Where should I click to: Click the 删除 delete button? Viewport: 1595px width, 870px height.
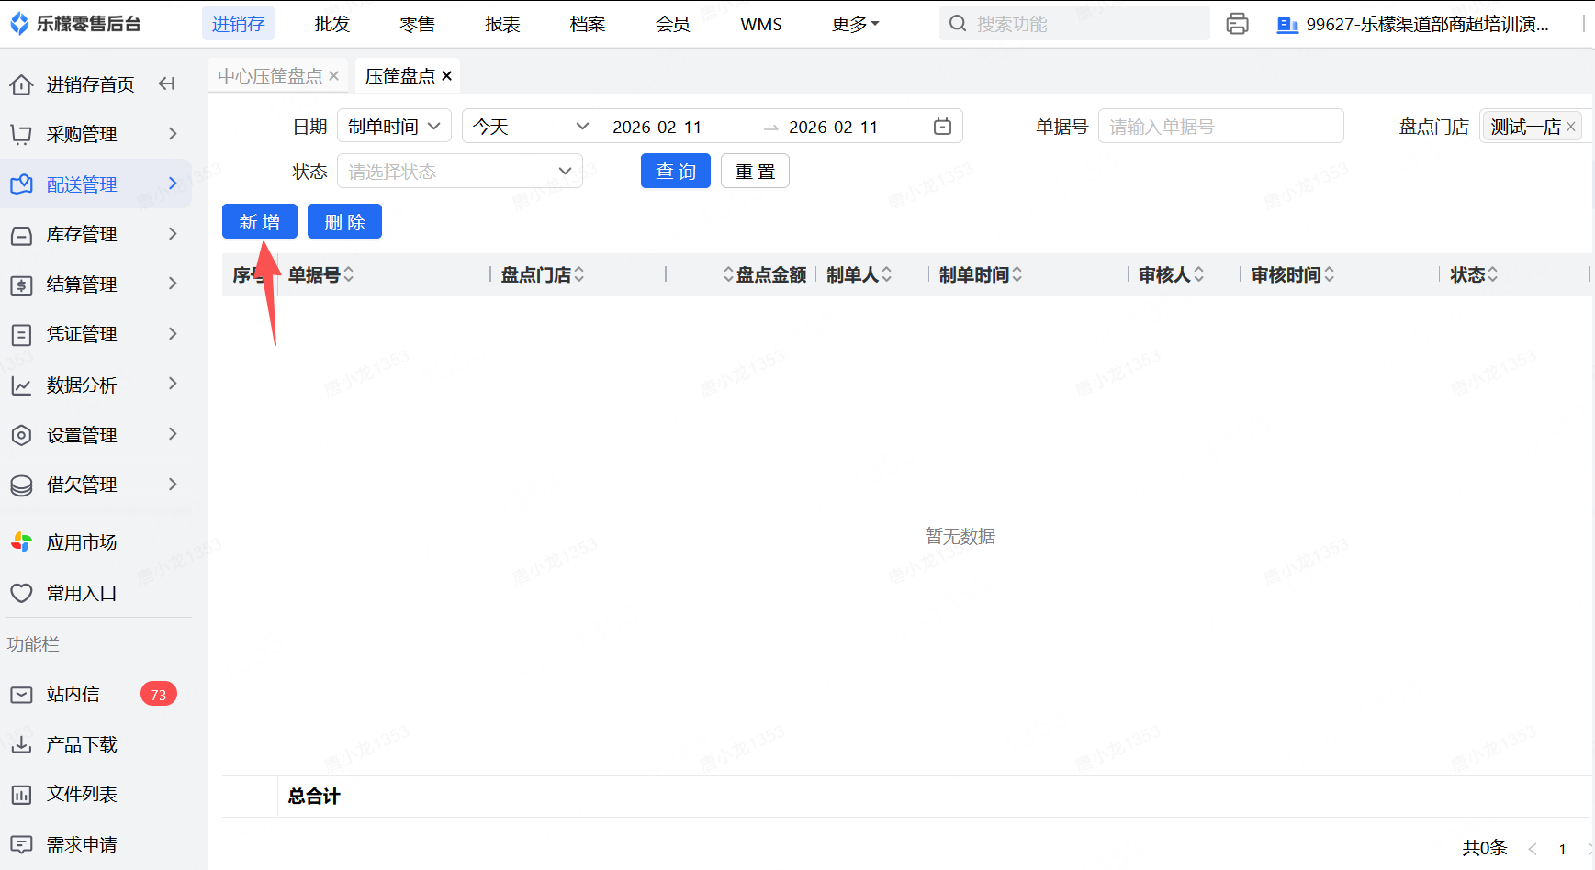tap(344, 221)
